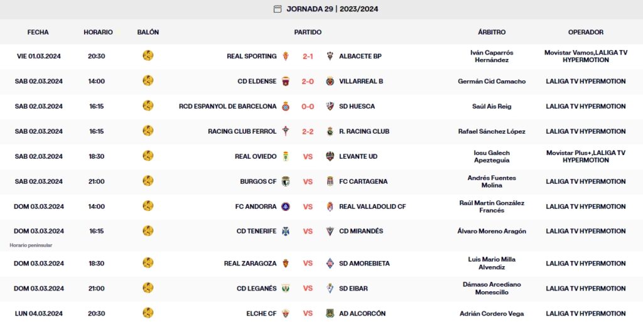The height and width of the screenshot is (332, 643).
Task: Click the Real Oviedo club crest
Action: pyautogui.click(x=286, y=157)
